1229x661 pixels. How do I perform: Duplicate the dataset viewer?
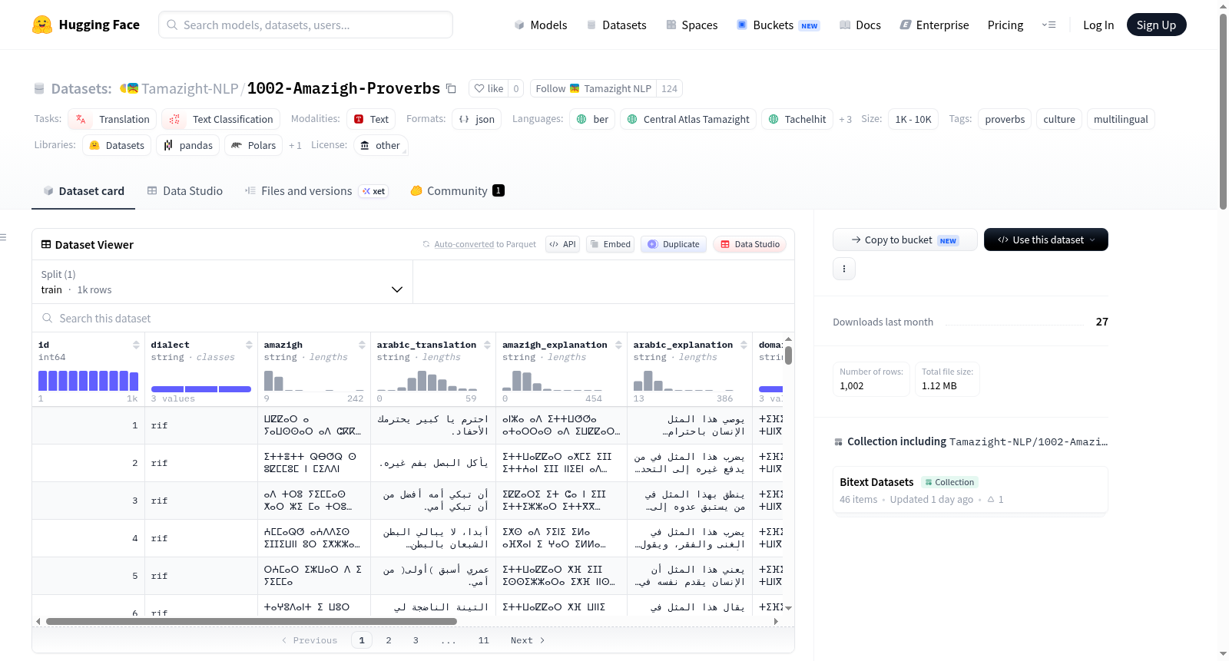coord(674,244)
